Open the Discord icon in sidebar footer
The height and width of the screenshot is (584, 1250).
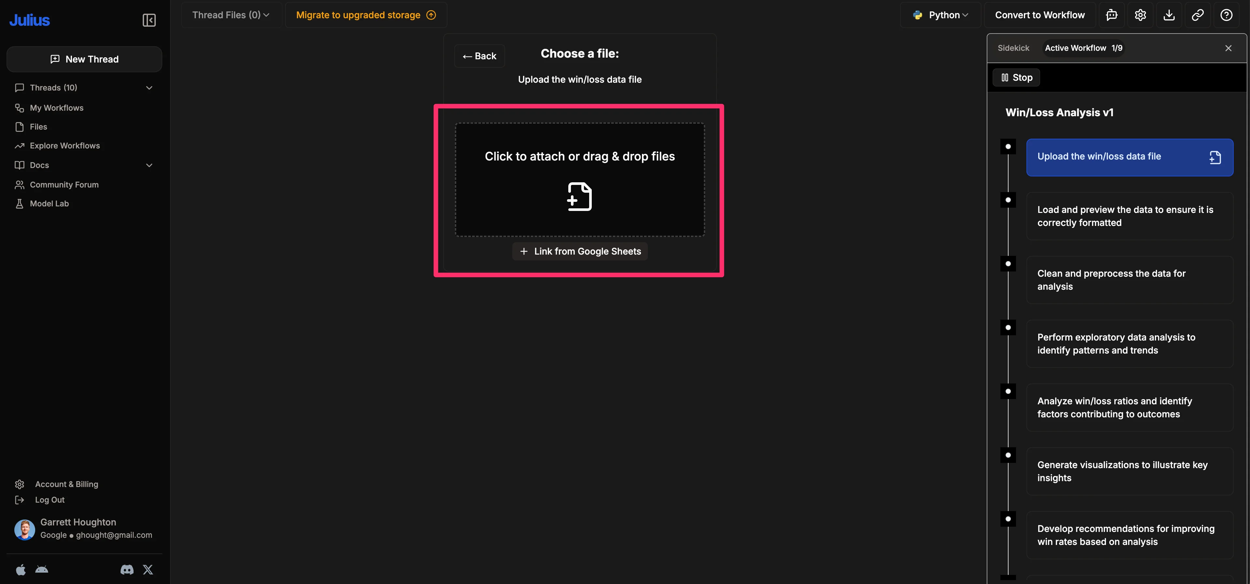click(127, 569)
